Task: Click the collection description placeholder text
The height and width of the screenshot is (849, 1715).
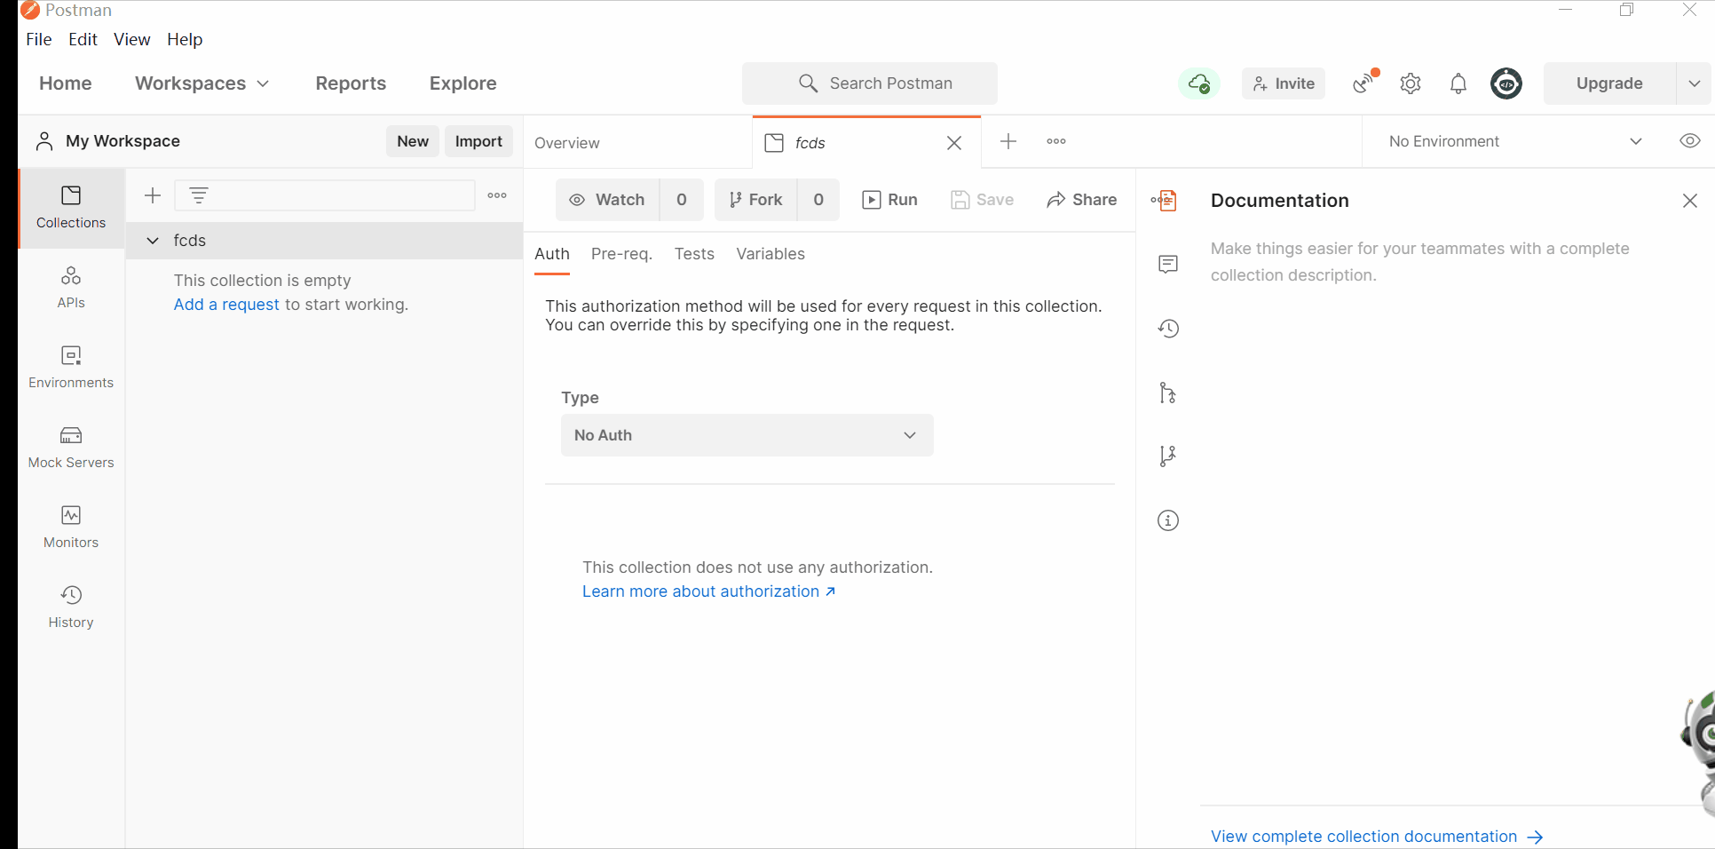Action: coord(1420,262)
